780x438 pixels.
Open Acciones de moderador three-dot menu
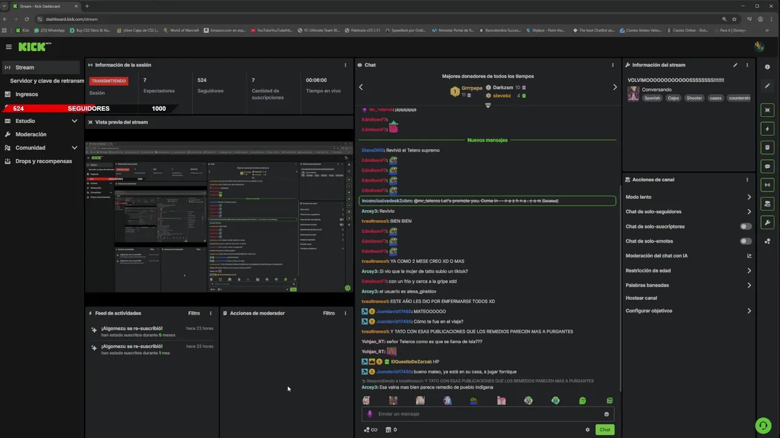pyautogui.click(x=346, y=313)
